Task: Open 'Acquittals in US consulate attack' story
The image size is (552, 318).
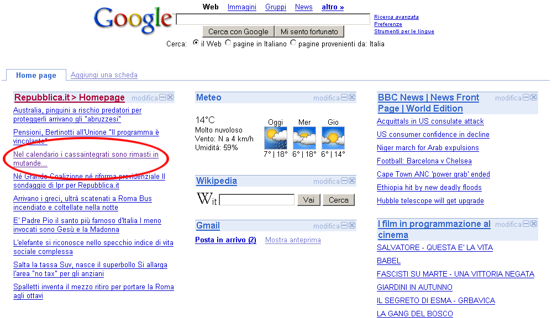Action: coord(430,121)
